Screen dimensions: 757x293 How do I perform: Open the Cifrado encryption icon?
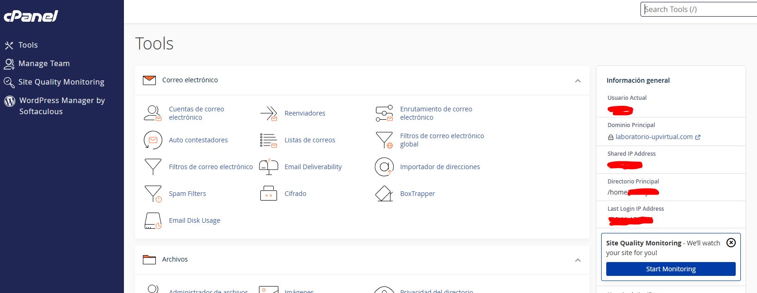pyautogui.click(x=268, y=194)
